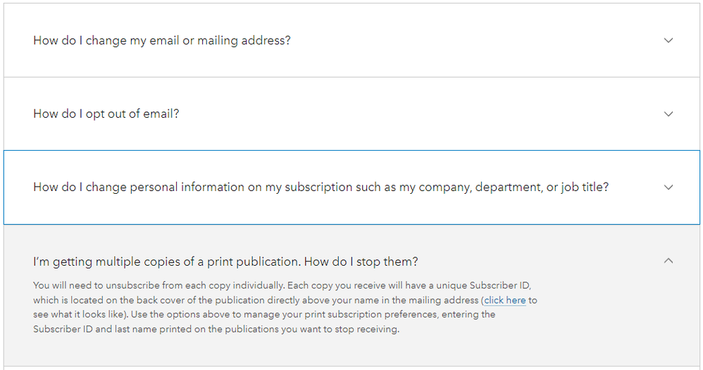Expand the change personal information question chevron
The width and height of the screenshot is (703, 370).
668,187
